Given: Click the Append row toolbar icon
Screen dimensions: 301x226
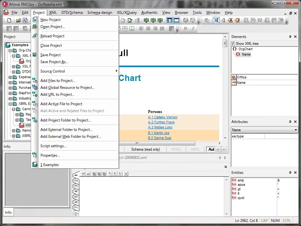Looking at the screenshot, I should click(x=246, y=20).
